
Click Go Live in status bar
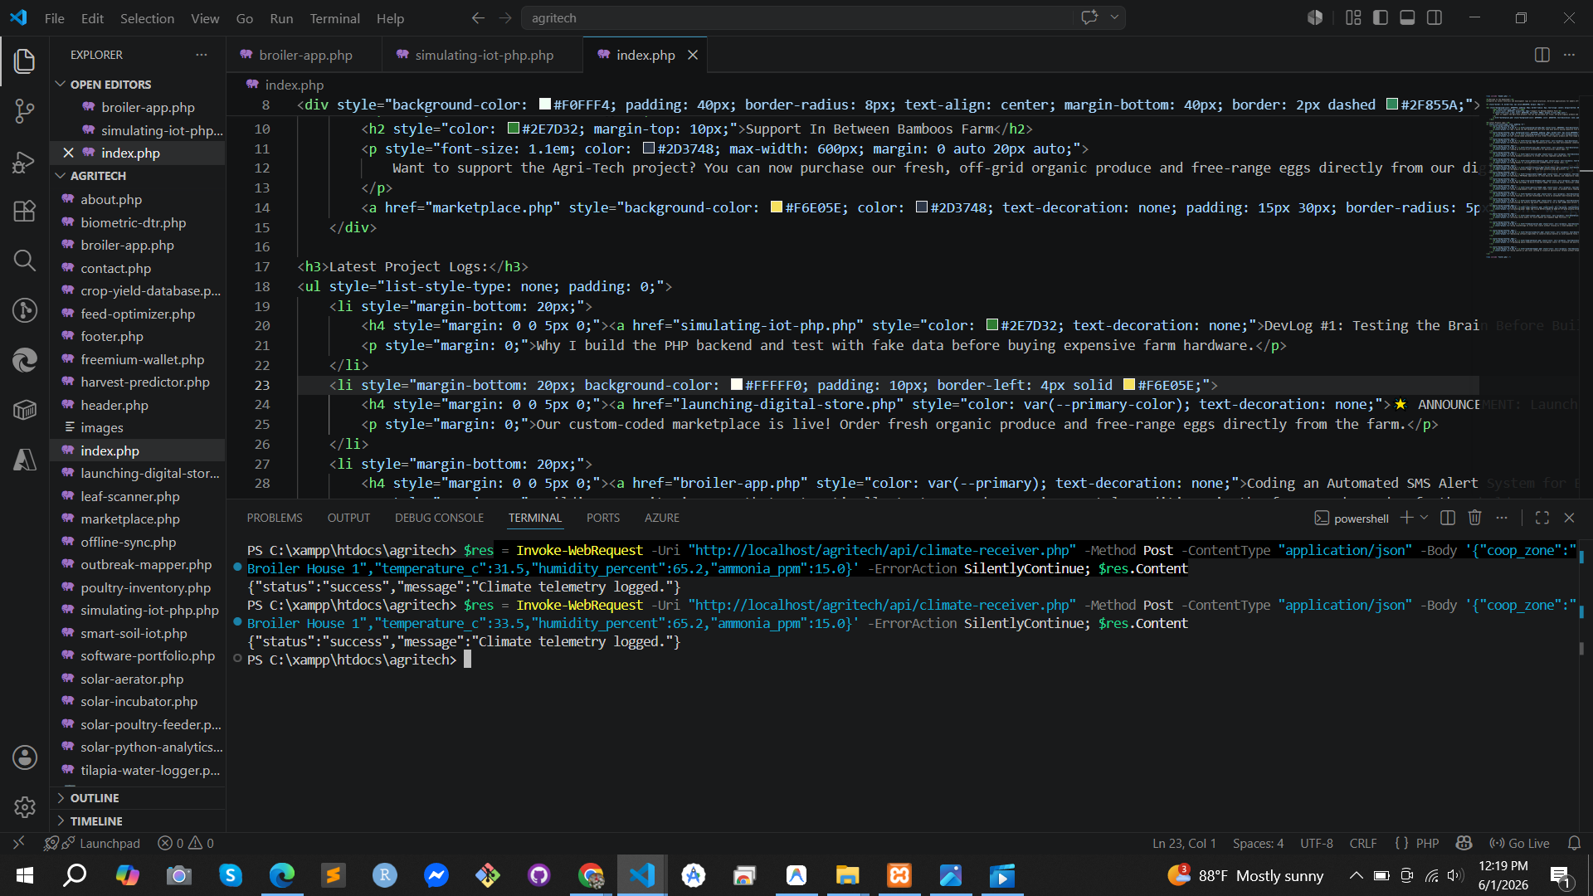[1520, 843]
